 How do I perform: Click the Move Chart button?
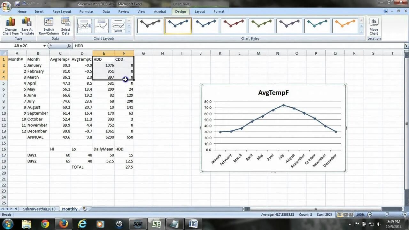(374, 27)
